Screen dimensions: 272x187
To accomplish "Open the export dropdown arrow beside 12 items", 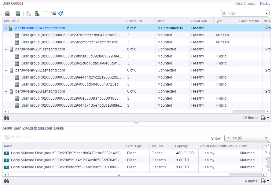I will (268, 118).
